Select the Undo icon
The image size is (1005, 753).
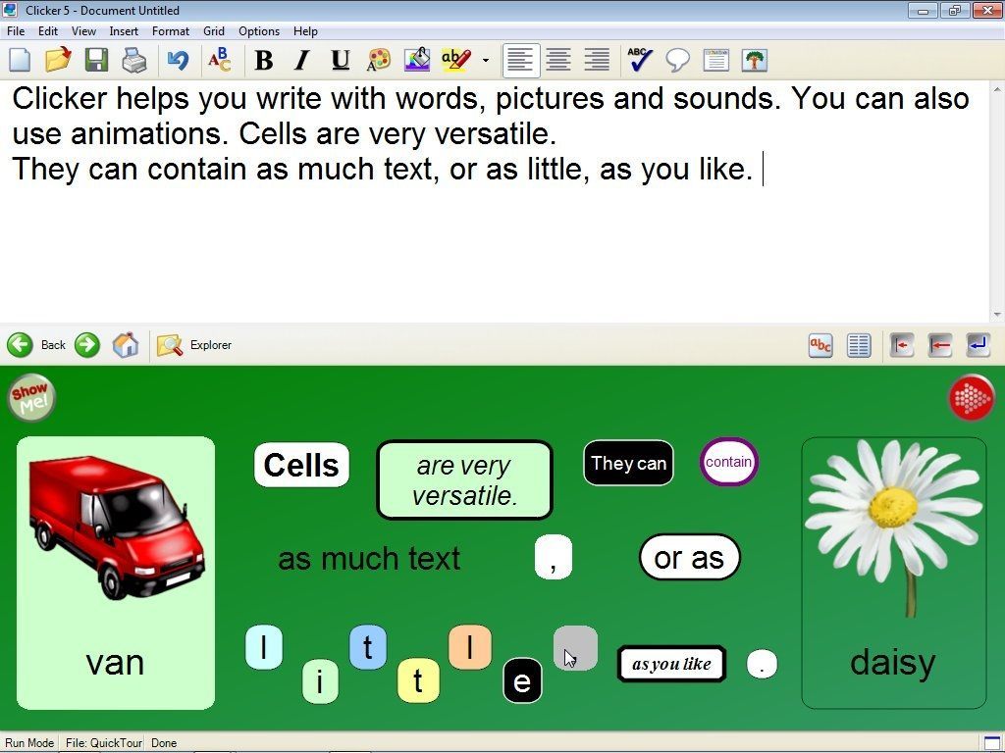[178, 60]
